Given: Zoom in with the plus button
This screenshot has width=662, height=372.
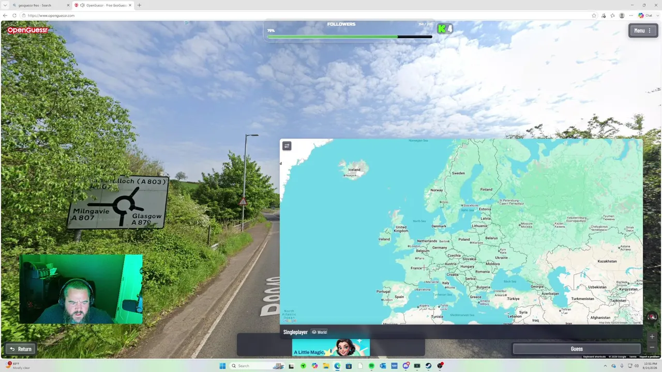Looking at the screenshot, I should tap(652, 336).
